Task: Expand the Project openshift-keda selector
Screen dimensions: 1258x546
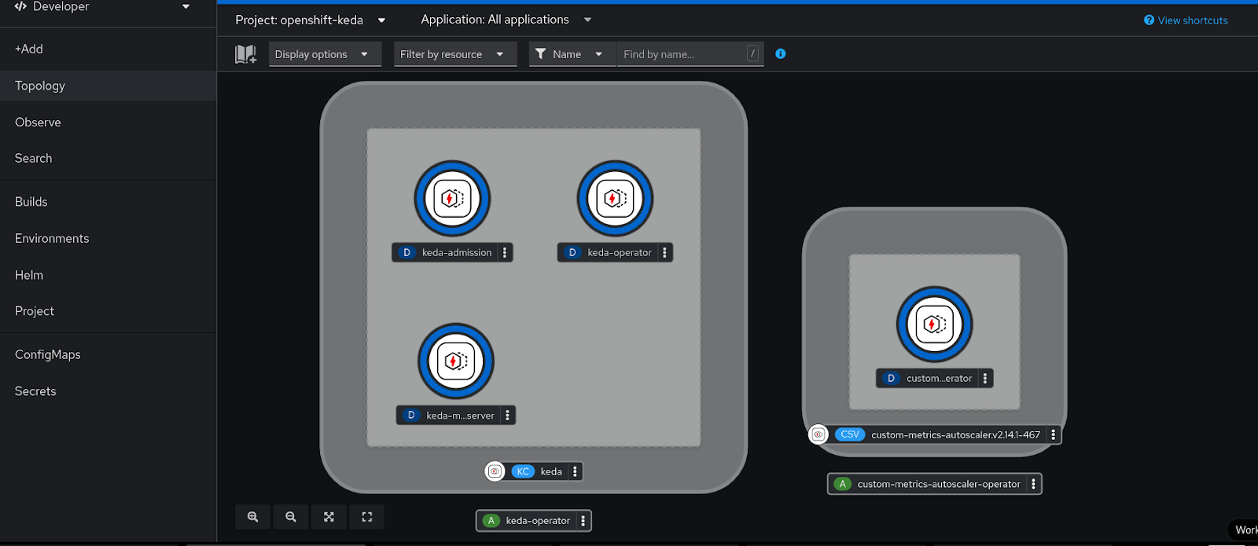Action: 311,20
